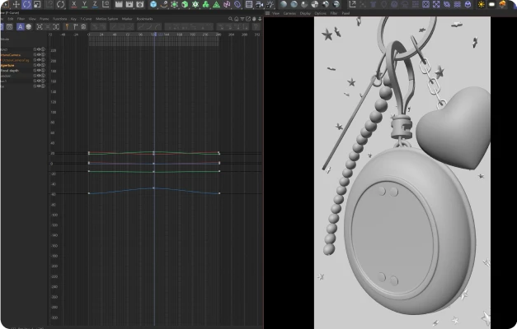
Task: Open the Motion System menu
Action: 106,19
